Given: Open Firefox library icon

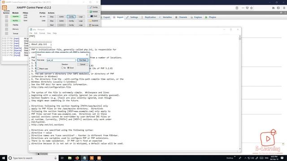Looking at the screenshot, I should [274, 8].
